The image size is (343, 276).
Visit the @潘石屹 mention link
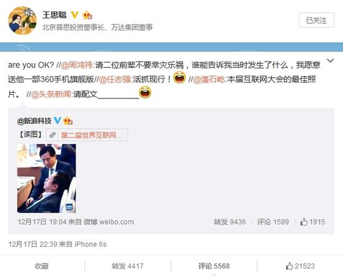[209, 80]
